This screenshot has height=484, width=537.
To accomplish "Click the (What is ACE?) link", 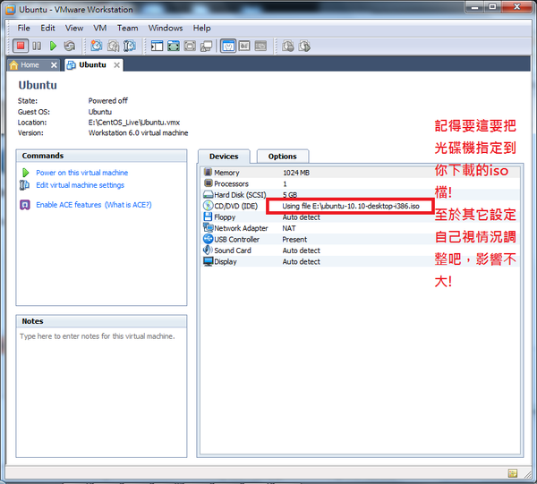I will pos(128,205).
